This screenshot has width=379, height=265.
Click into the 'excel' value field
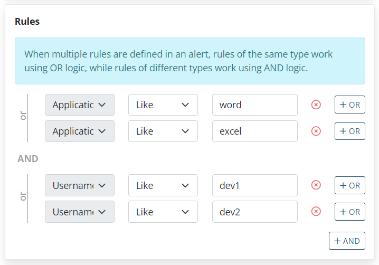[254, 131]
